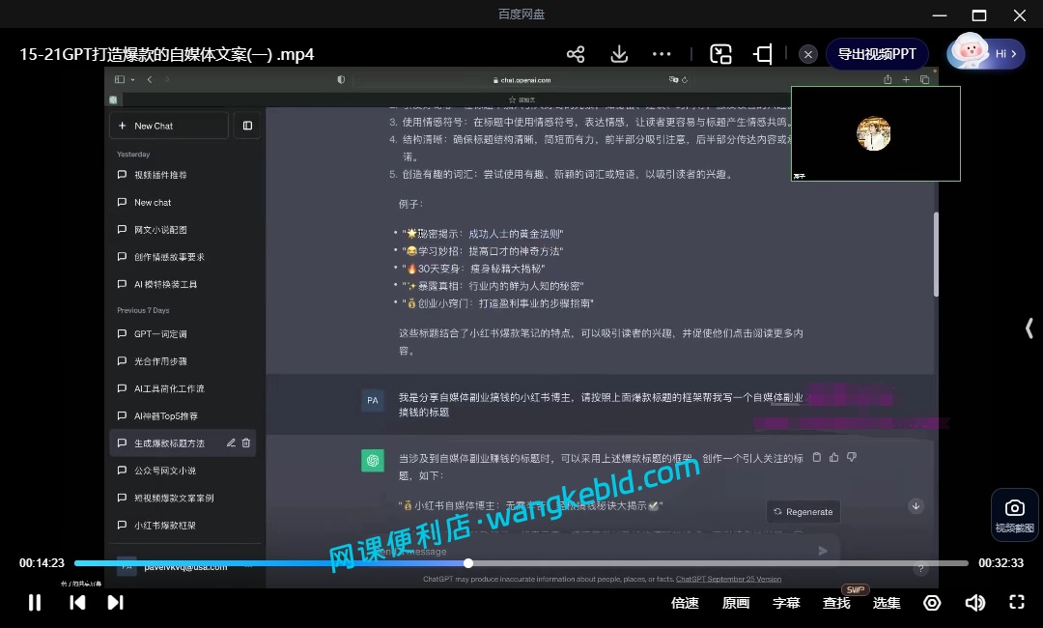The height and width of the screenshot is (628, 1043).
Task: Click the scroll-to-bottom arrow in chat
Action: pos(916,506)
